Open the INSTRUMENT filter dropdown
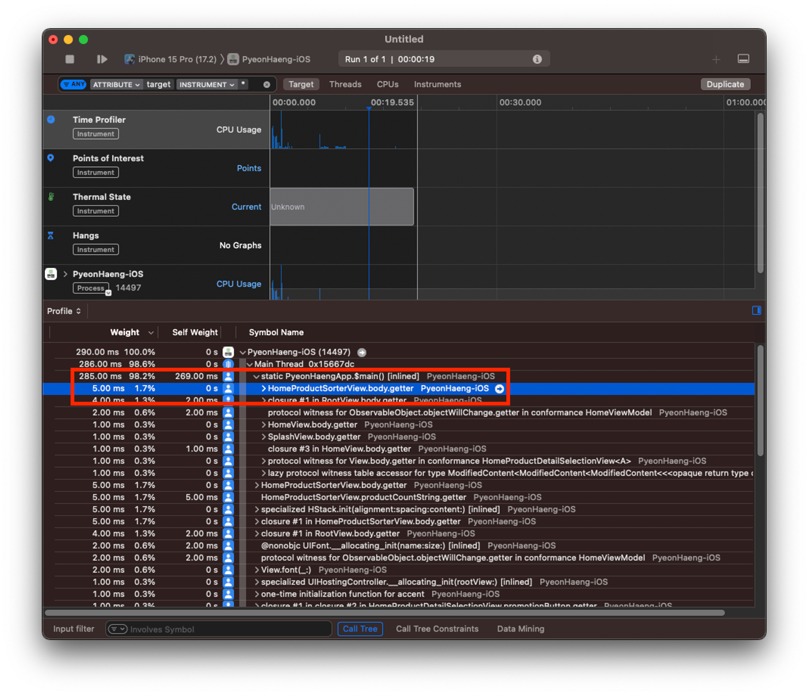This screenshot has height=695, width=808. pyautogui.click(x=206, y=84)
